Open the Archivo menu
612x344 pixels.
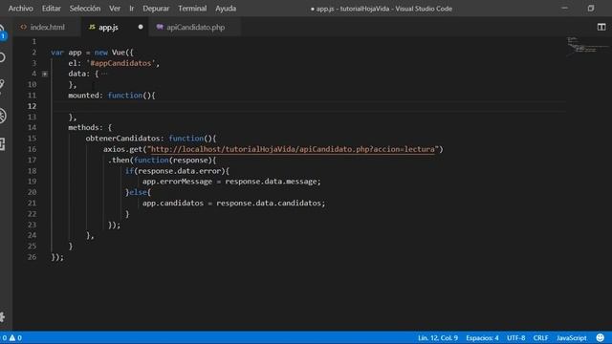[21, 9]
